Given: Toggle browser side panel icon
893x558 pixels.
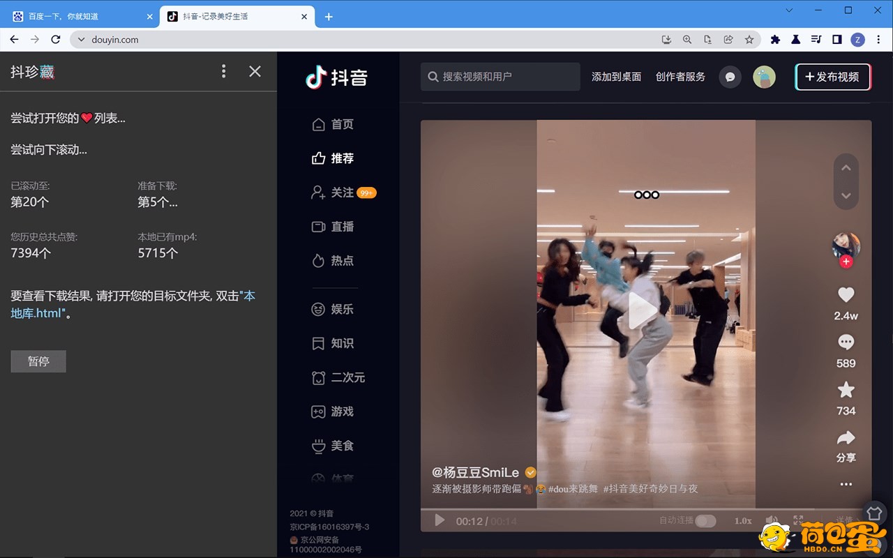Looking at the screenshot, I should (837, 40).
